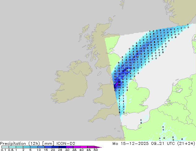Click the 2–5 mm legend color swatch
The image size is (196, 151).
click(x=27, y=147)
